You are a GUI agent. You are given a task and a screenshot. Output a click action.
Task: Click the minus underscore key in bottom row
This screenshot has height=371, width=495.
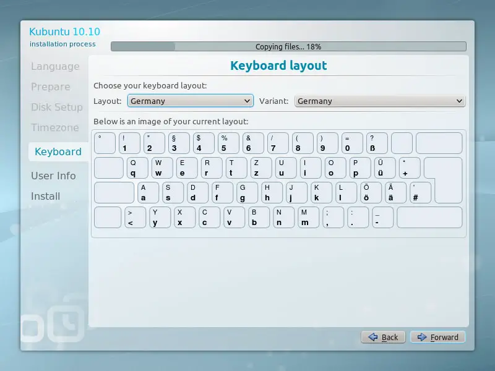(382, 218)
